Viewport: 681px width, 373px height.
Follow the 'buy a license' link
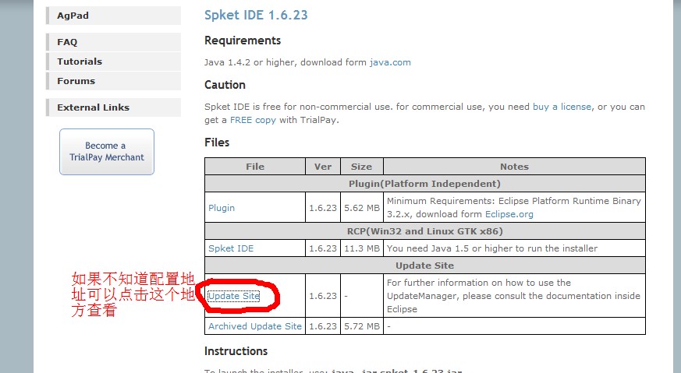tap(562, 107)
